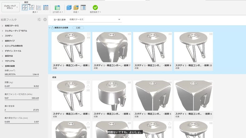The height and width of the screenshot is (138, 246).
Task: Click the green spreadsheet export icon
Action: (57, 7)
